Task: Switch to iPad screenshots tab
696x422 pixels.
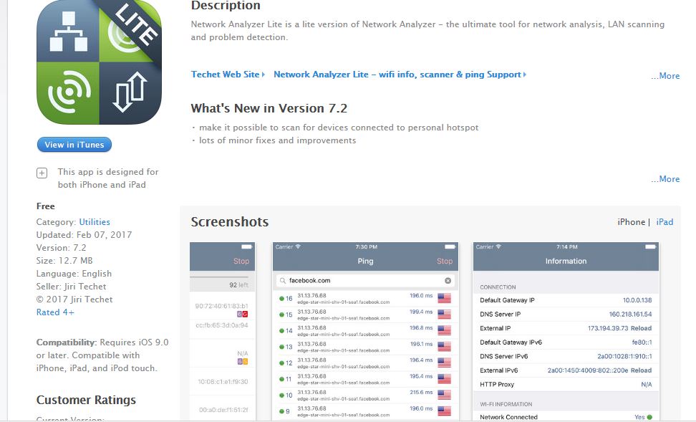Action: (664, 222)
